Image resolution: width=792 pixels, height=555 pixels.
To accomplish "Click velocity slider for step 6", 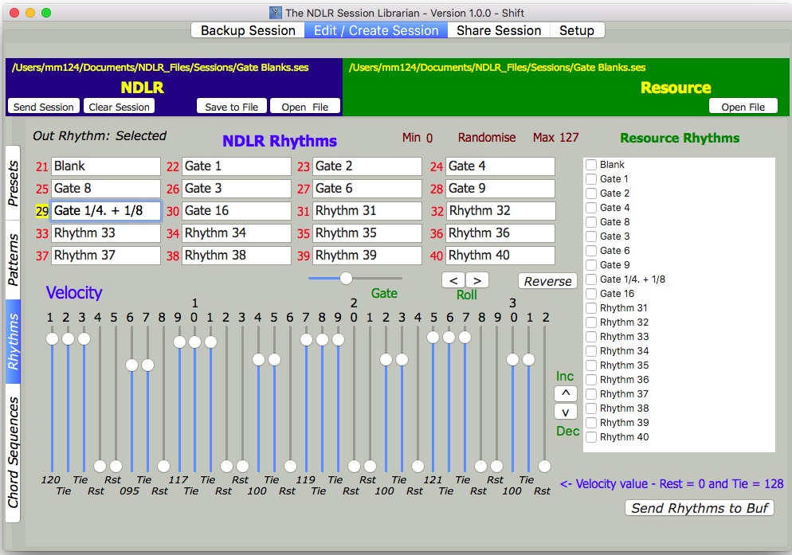I will (x=131, y=399).
